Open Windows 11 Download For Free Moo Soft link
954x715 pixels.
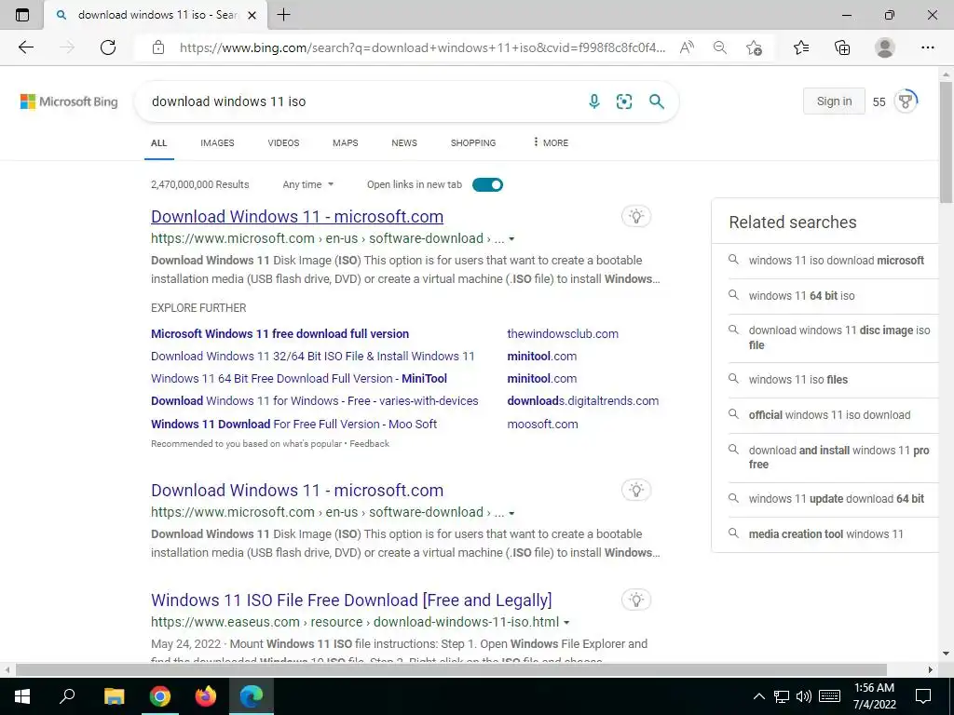pyautogui.click(x=293, y=425)
